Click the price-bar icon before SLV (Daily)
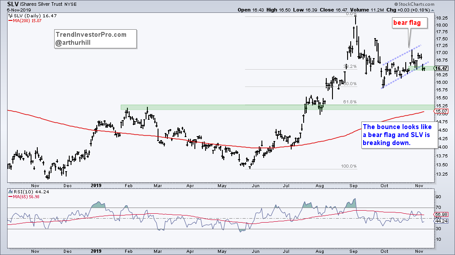The width and height of the screenshot is (455, 255). (x=10, y=16)
